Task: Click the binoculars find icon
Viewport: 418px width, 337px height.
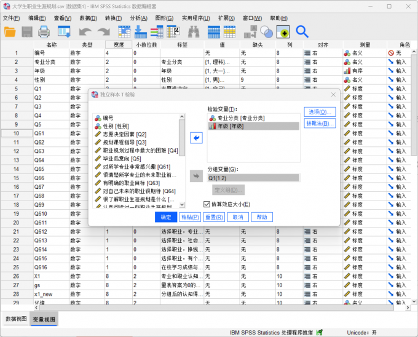Action: pyautogui.click(x=194, y=32)
